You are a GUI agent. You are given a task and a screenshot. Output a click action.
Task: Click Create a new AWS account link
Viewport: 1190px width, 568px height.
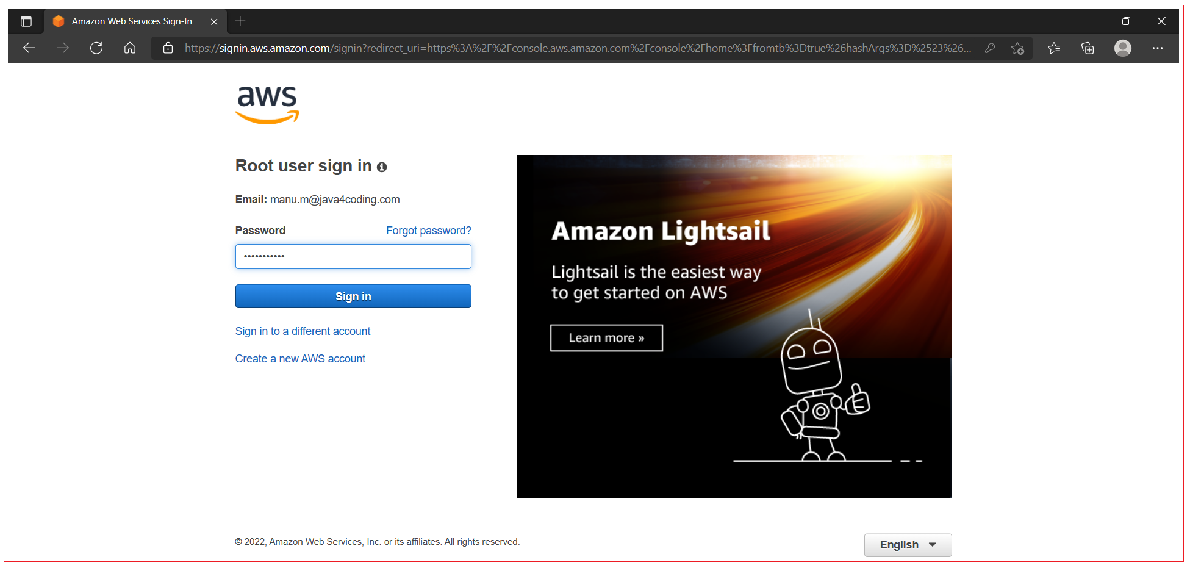click(x=301, y=359)
